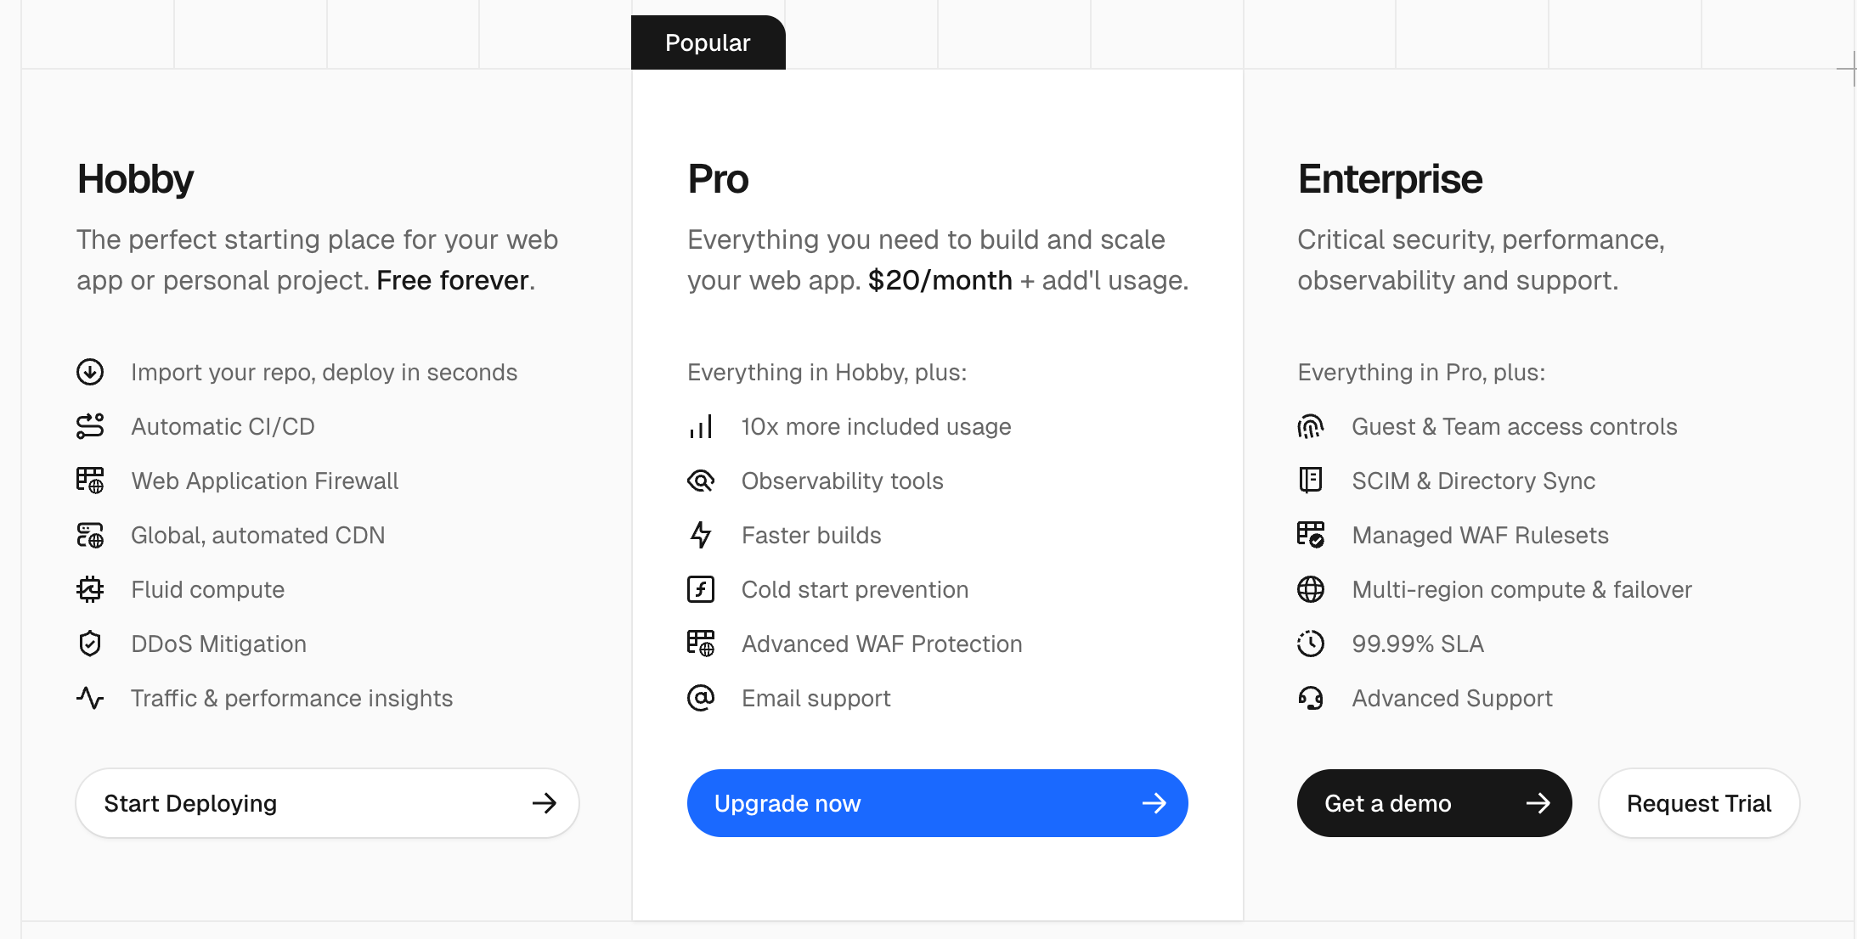Click the Traffic & performance insights text
1857x939 pixels.
(x=291, y=698)
